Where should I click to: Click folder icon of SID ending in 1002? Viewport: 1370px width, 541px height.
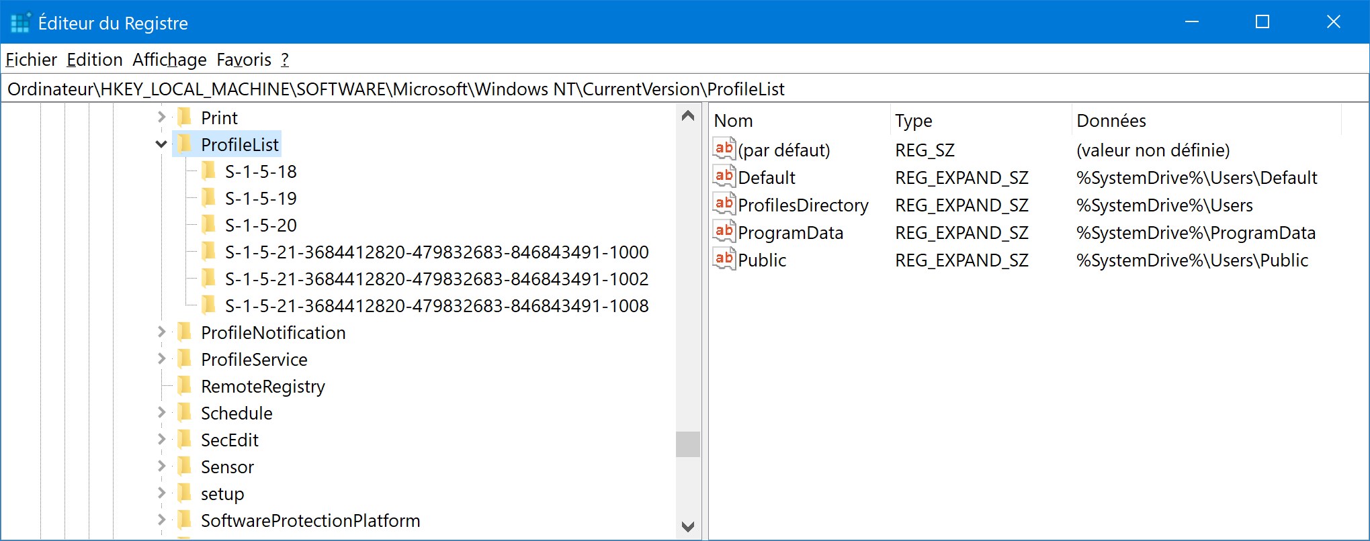tap(209, 279)
